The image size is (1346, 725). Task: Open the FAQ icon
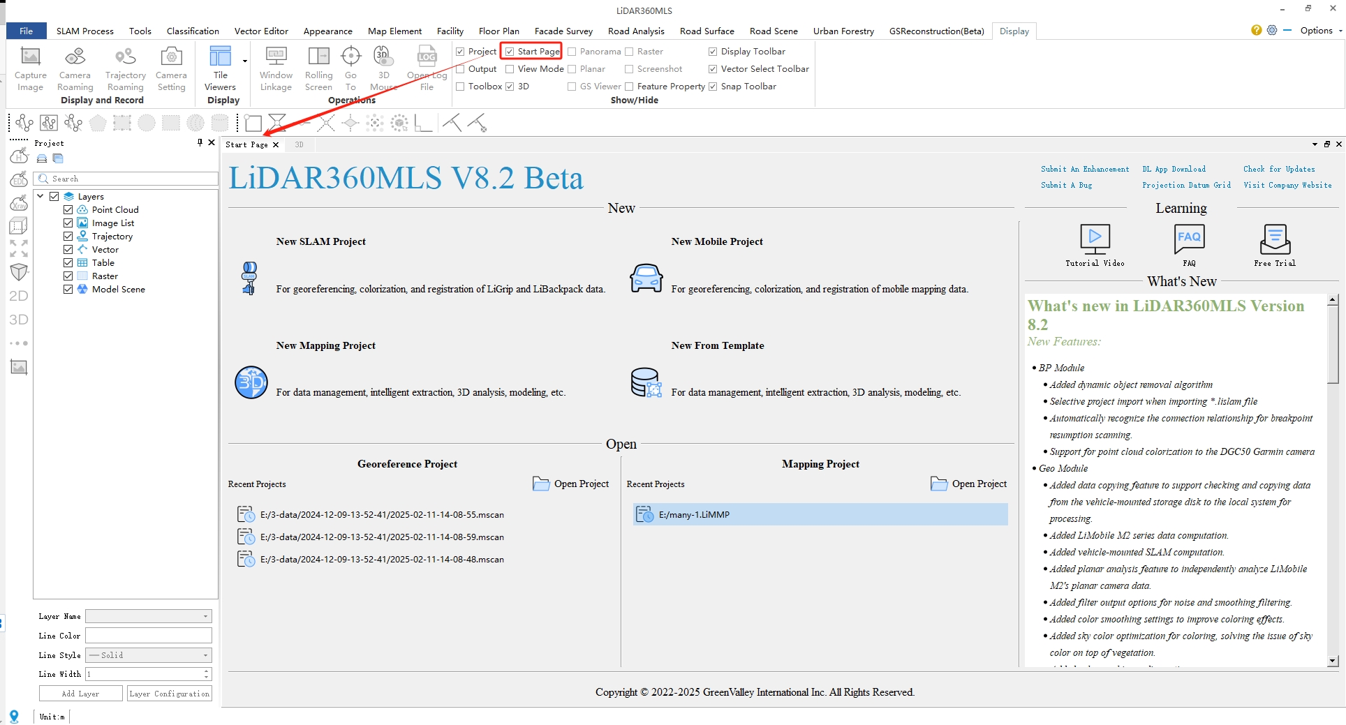click(x=1189, y=239)
